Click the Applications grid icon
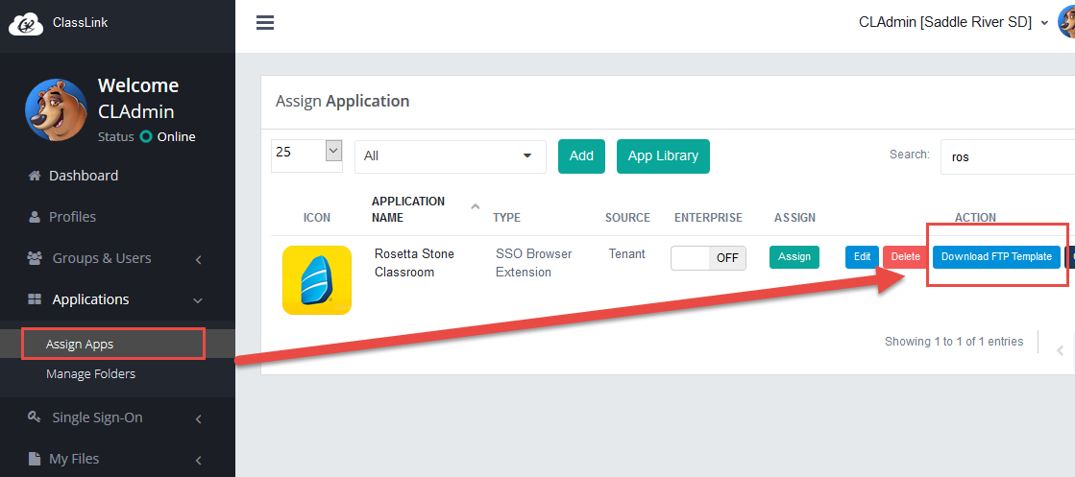 [x=35, y=299]
